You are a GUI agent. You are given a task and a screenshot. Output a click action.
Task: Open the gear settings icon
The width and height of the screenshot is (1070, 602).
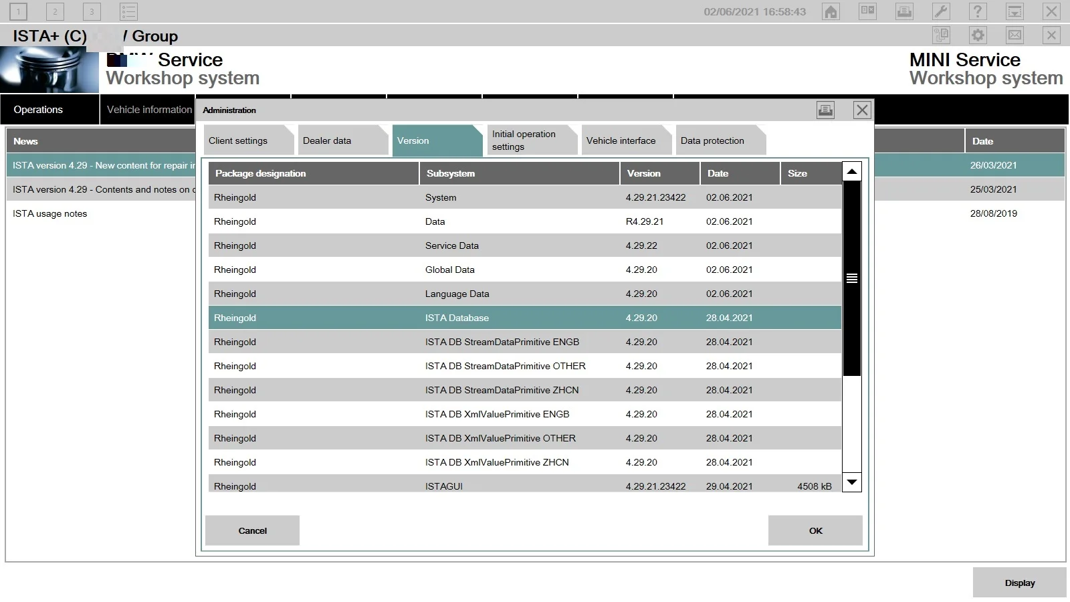pos(978,35)
